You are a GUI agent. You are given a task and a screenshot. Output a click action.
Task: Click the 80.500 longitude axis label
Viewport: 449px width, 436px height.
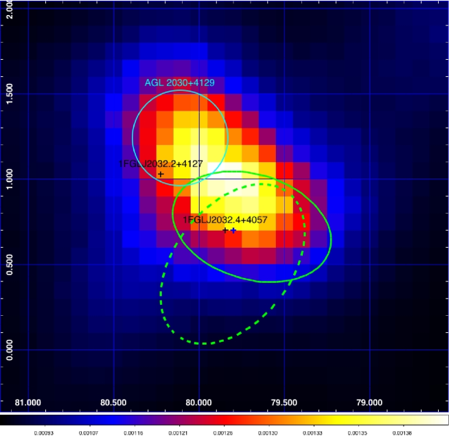click(113, 402)
